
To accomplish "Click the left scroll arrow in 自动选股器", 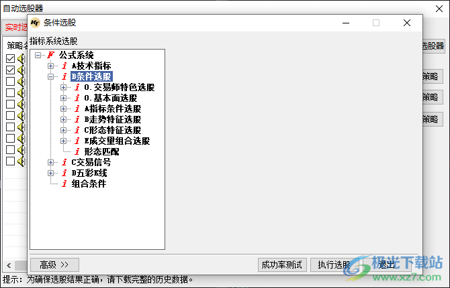I will (9, 265).
